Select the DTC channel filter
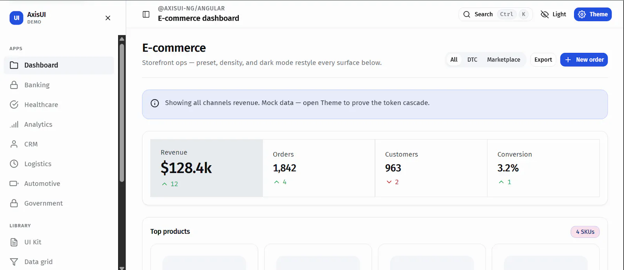624x270 pixels. pos(472,60)
